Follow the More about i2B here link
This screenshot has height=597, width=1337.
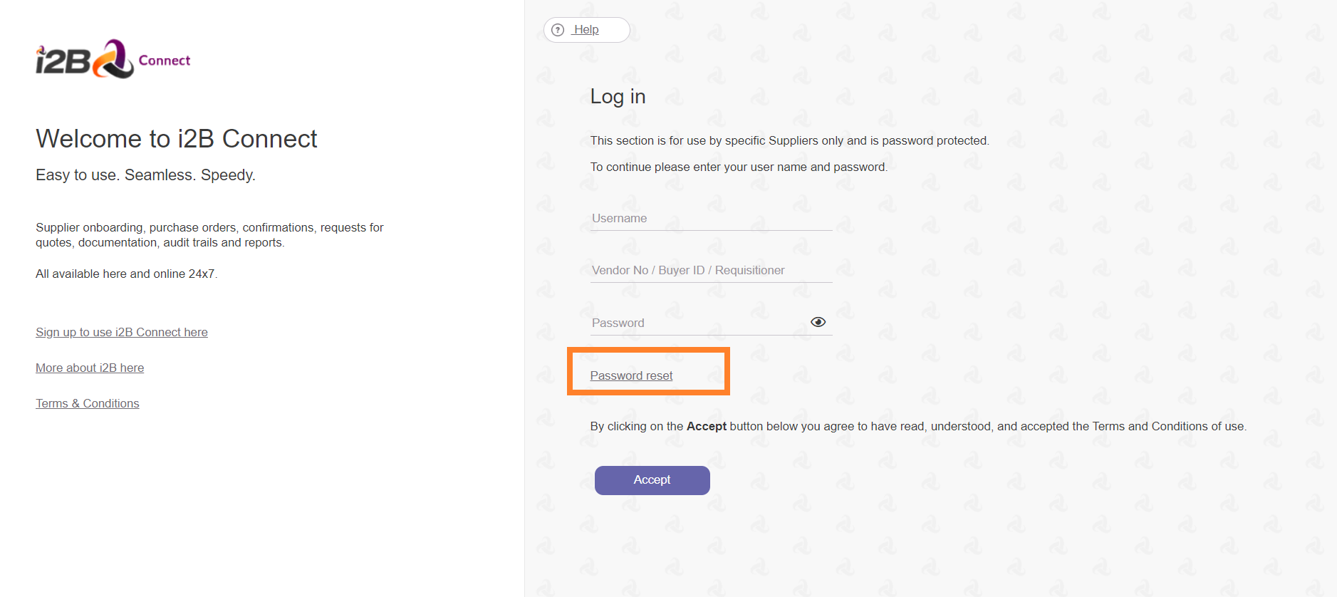click(90, 368)
